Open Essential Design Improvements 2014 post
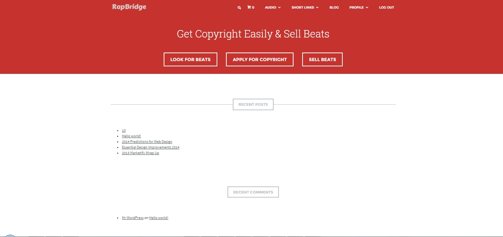503x237 pixels. click(x=151, y=147)
